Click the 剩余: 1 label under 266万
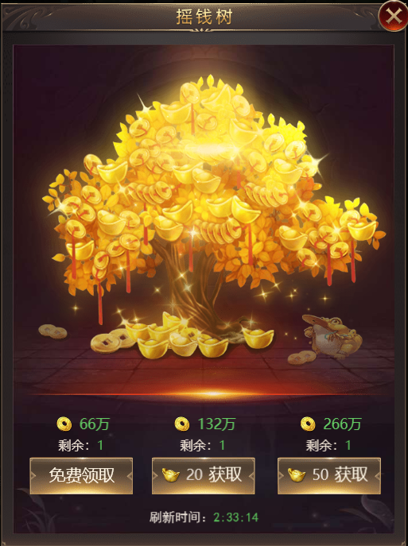This screenshot has width=408, height=546. click(328, 445)
